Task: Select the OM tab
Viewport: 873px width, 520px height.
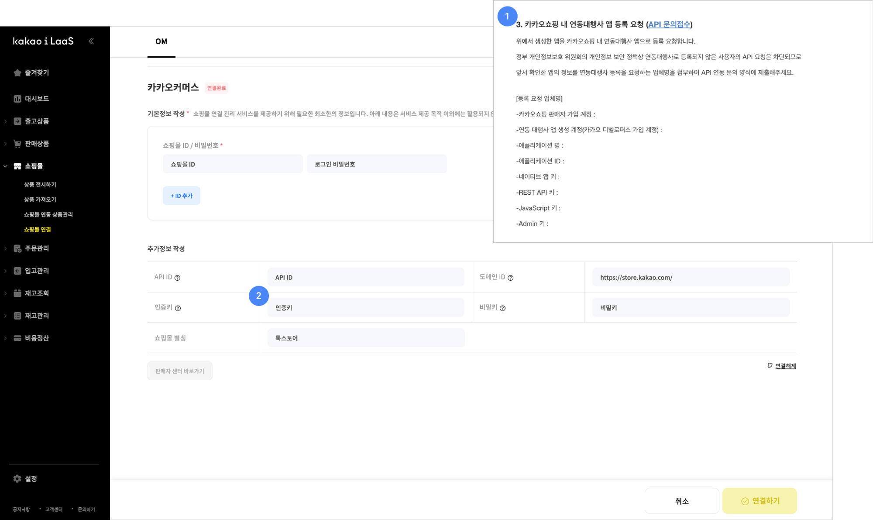Action: click(161, 41)
